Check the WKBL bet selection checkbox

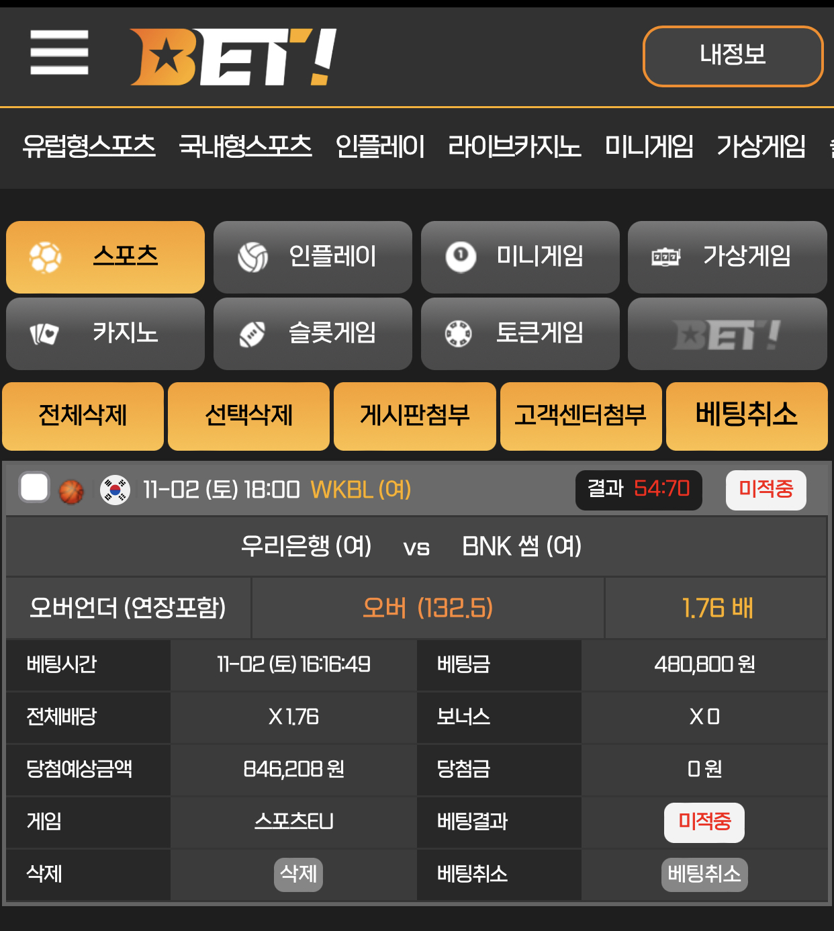pos(34,488)
